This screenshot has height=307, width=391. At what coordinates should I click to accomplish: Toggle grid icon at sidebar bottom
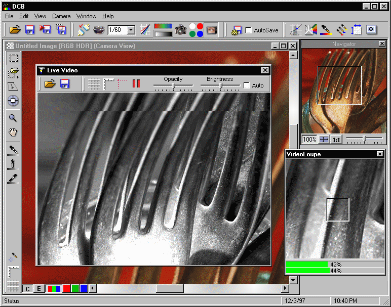[13, 286]
